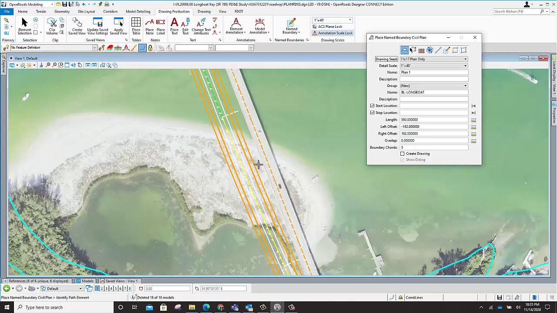Click Zoom Out icon in view toolbar

[54, 65]
